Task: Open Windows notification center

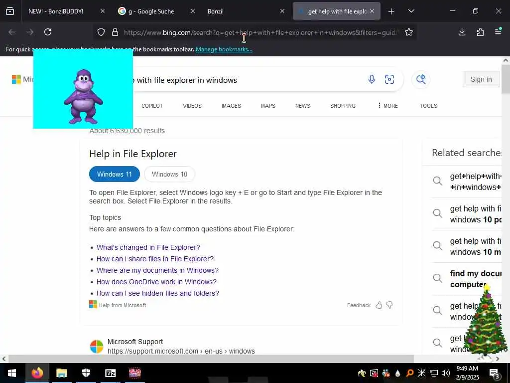Action: 495,373
